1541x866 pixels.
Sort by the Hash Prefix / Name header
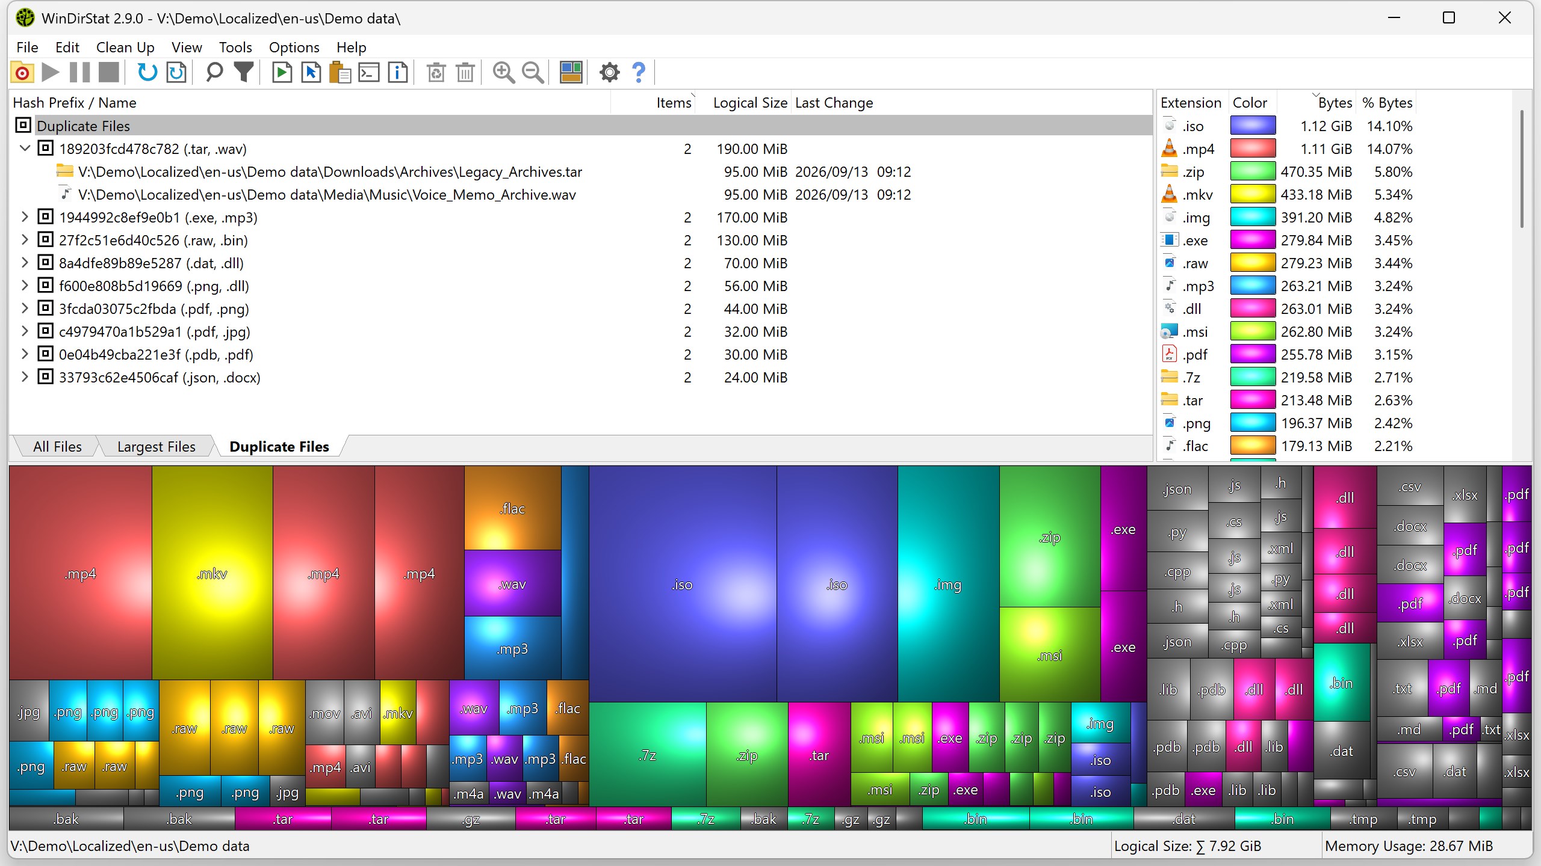(310, 103)
